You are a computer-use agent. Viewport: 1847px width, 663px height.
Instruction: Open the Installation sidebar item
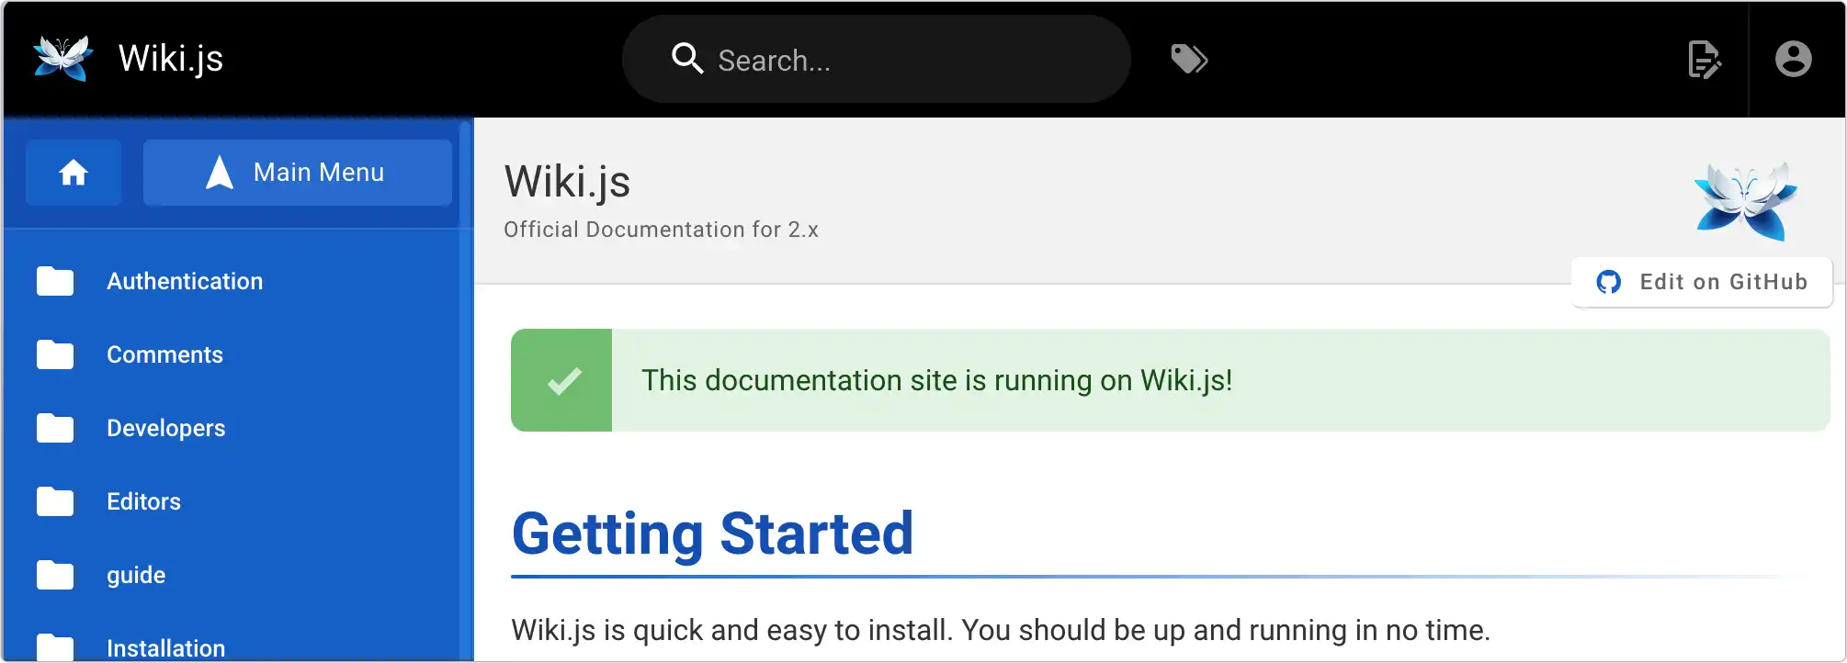click(165, 647)
